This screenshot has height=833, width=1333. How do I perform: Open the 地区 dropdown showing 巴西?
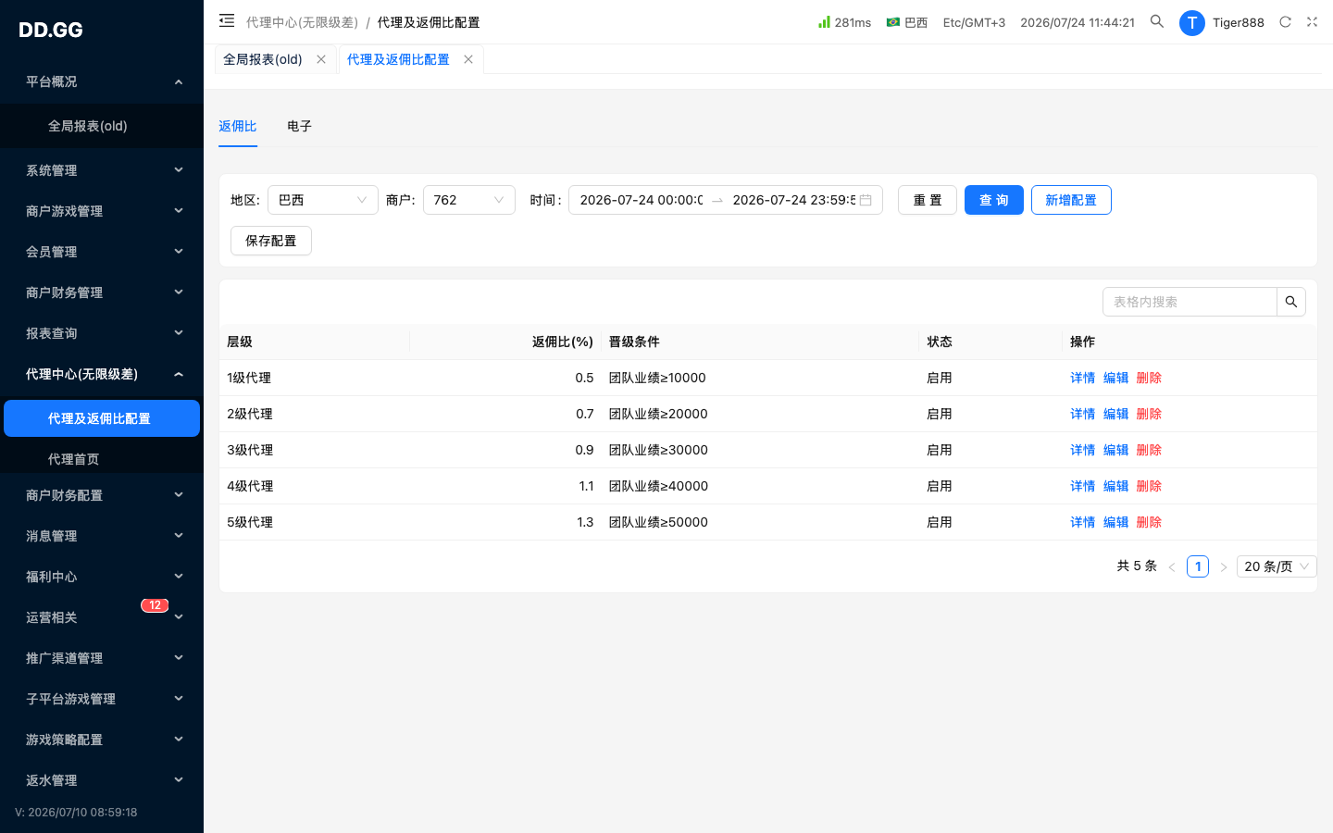coord(323,200)
